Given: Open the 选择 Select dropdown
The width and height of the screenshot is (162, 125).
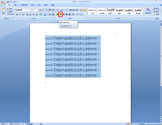Looking at the screenshot, I should (x=157, y=14).
